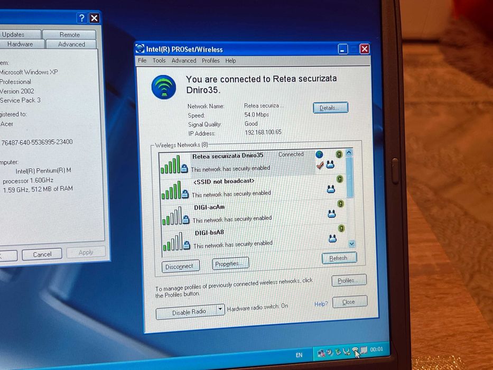Click the Details... button
The width and height of the screenshot is (493, 370).
[x=330, y=108]
